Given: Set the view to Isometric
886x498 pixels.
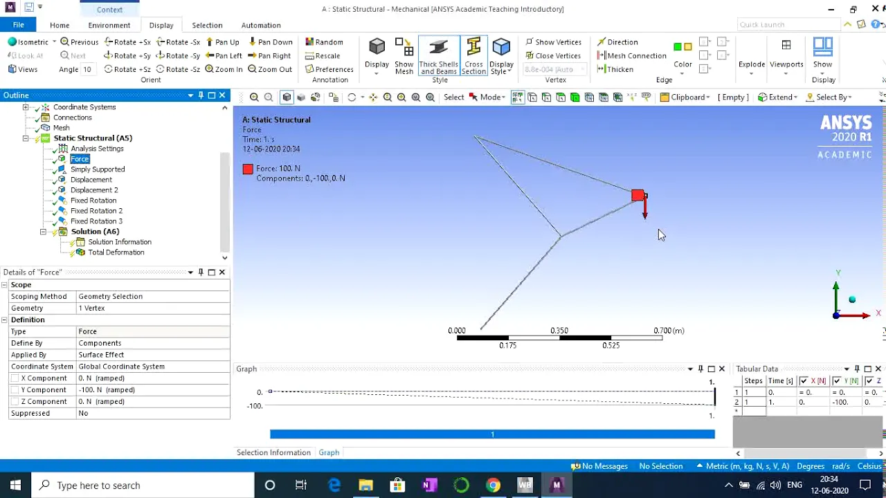Looking at the screenshot, I should (x=28, y=42).
